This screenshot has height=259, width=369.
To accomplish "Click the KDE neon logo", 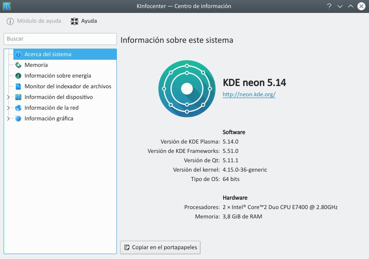I will coord(187,89).
